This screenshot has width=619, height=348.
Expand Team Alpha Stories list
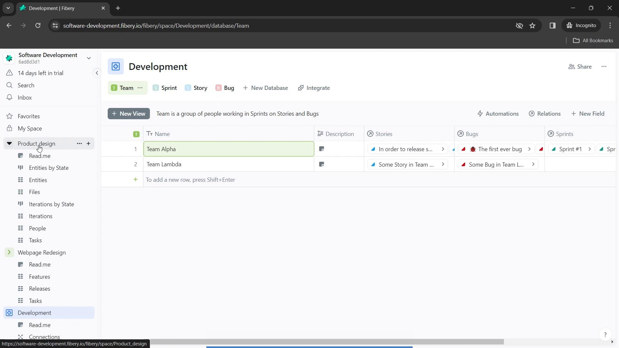(443, 149)
